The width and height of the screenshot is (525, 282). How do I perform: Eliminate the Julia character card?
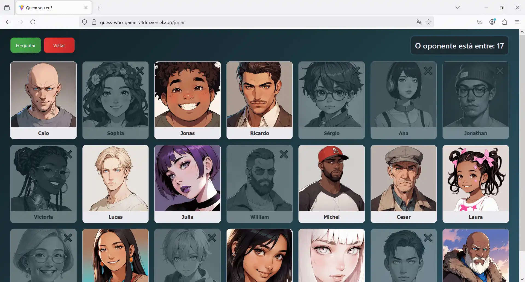tap(188, 184)
